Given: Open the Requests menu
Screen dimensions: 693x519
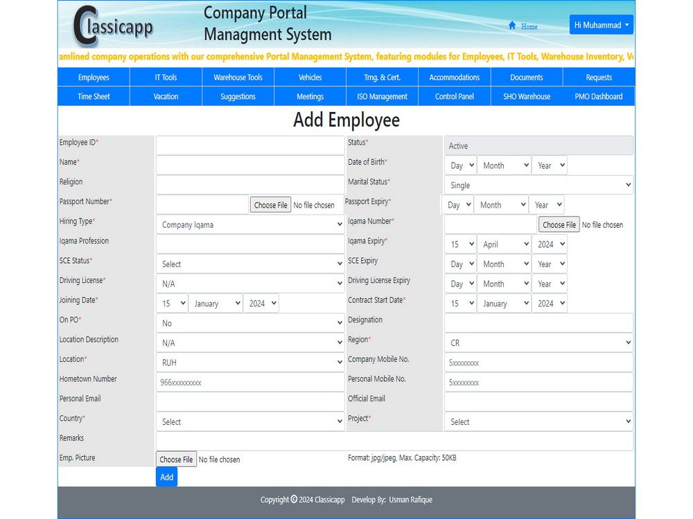Looking at the screenshot, I should pyautogui.click(x=599, y=78).
